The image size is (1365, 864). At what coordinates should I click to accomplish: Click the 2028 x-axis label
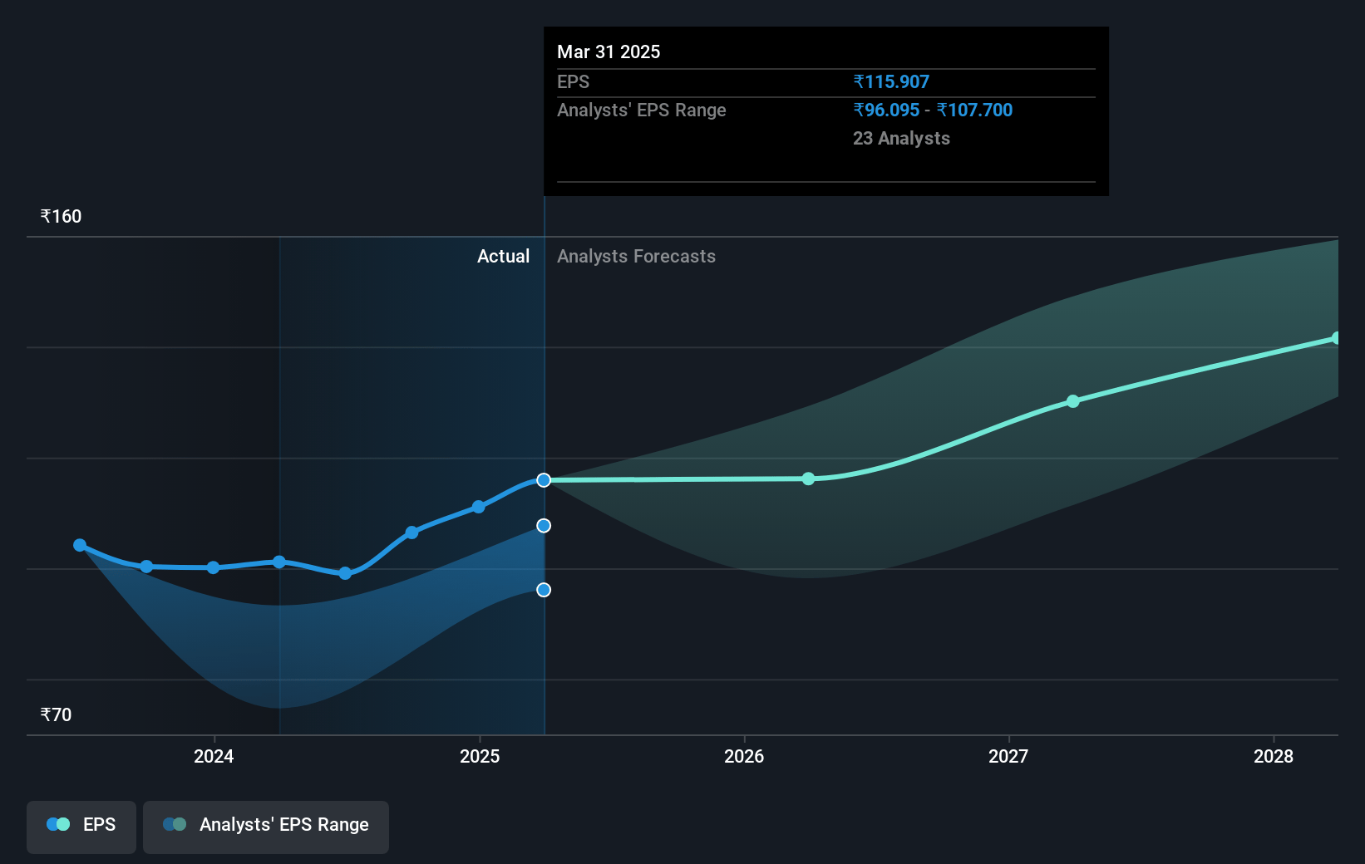(x=1274, y=756)
